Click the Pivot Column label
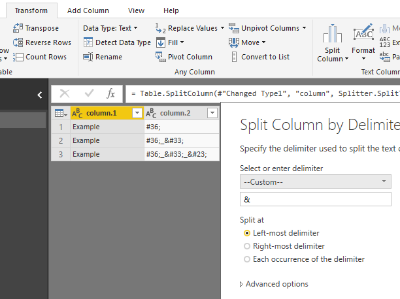This screenshot has width=400, height=299. pos(190,57)
